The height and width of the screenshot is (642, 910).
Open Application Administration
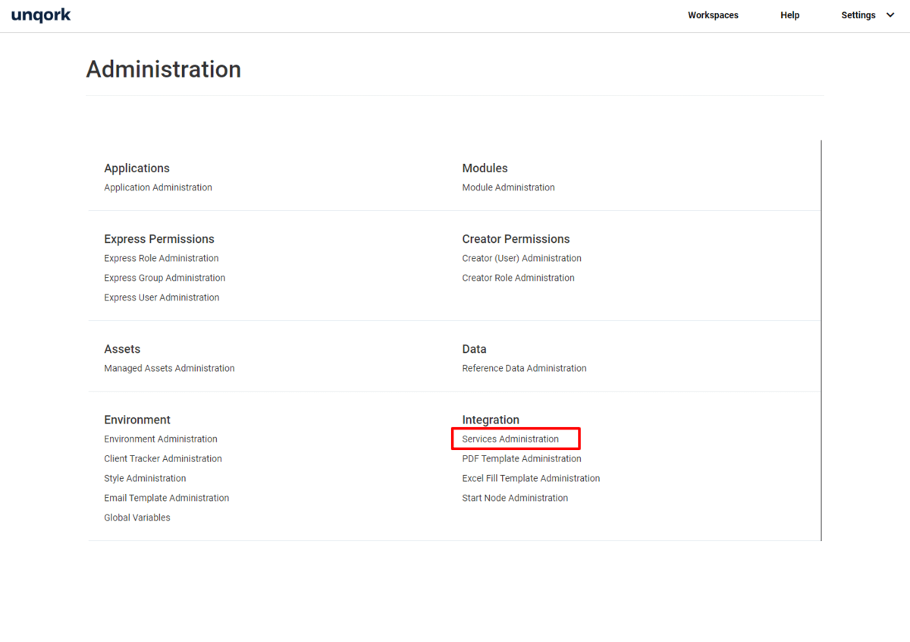click(158, 187)
